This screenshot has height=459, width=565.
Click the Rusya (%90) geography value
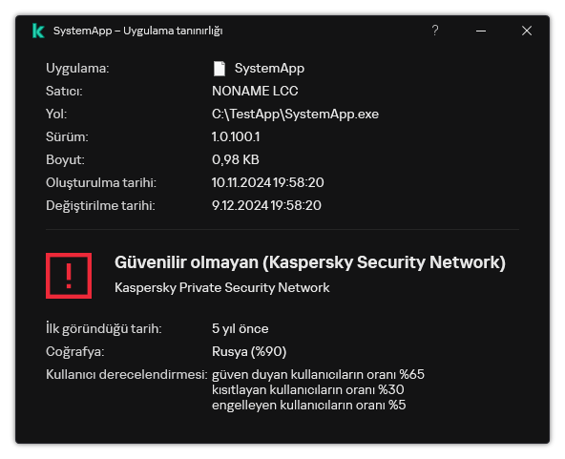pos(249,351)
